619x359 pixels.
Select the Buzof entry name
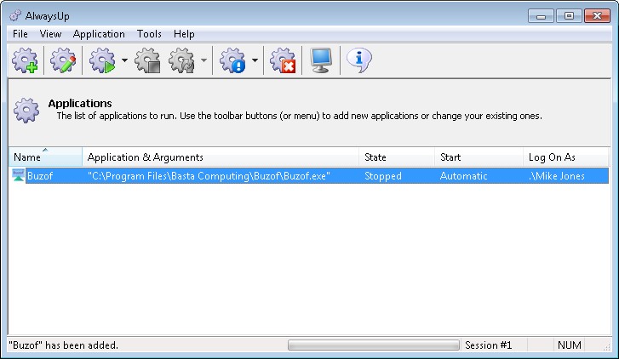(40, 176)
